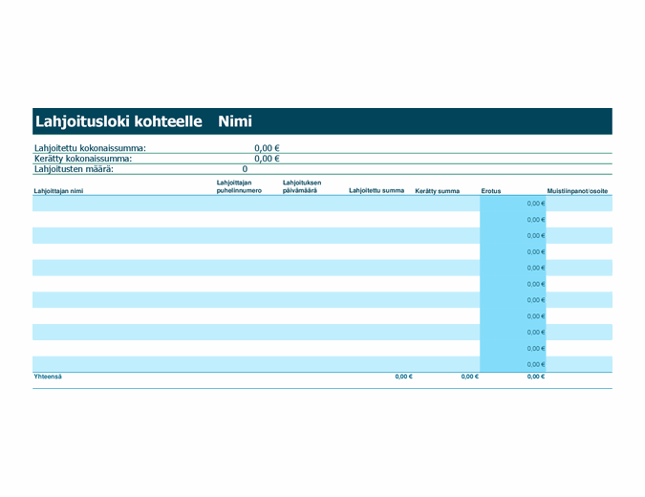Select the first row's Erotus cell
Screen dimensions: 645x497
pyautogui.click(x=513, y=204)
